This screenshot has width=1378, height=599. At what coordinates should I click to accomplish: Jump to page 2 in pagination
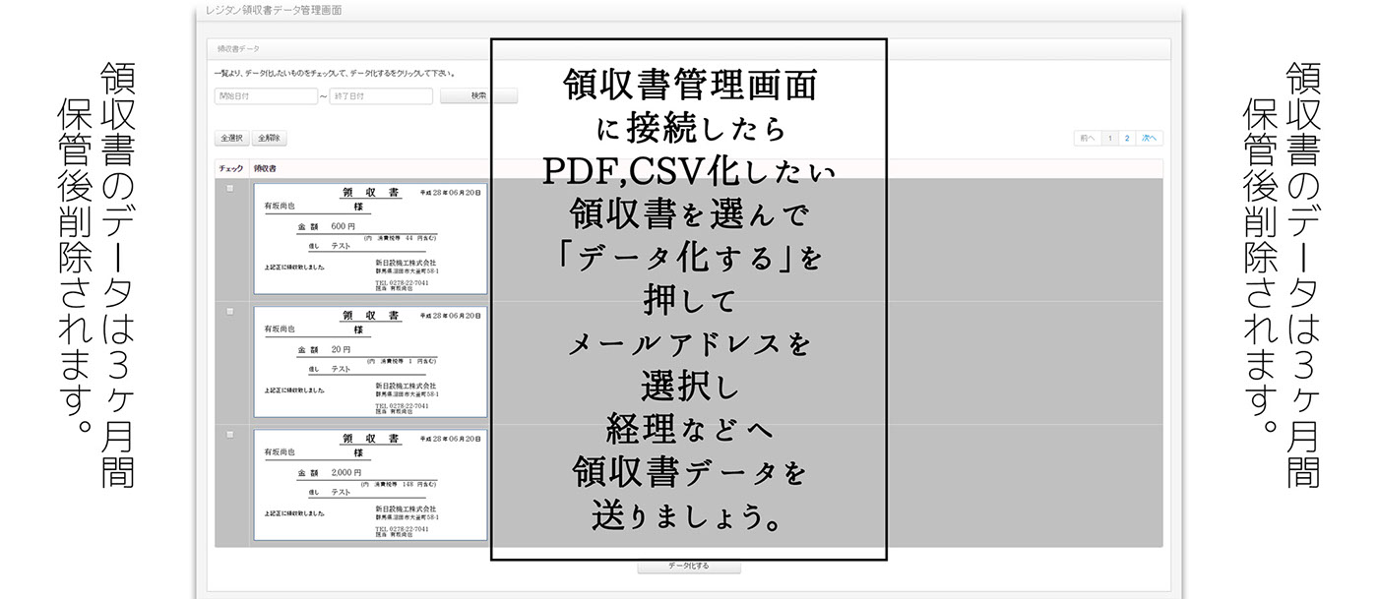tap(1127, 139)
